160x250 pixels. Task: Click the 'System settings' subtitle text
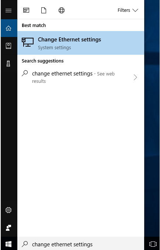click(x=54, y=48)
